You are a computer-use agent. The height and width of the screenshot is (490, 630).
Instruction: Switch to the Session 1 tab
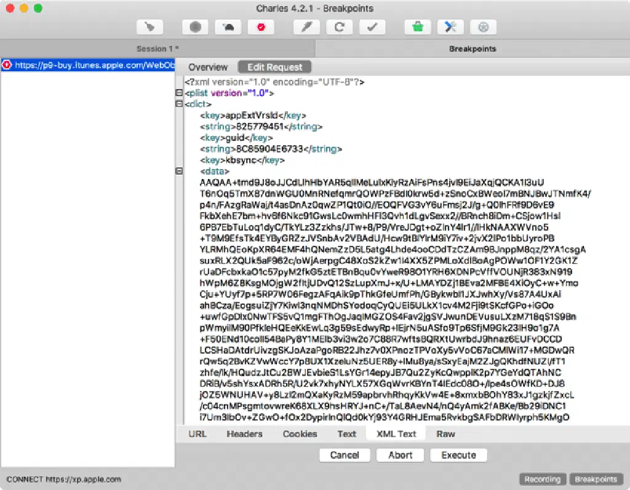157,49
